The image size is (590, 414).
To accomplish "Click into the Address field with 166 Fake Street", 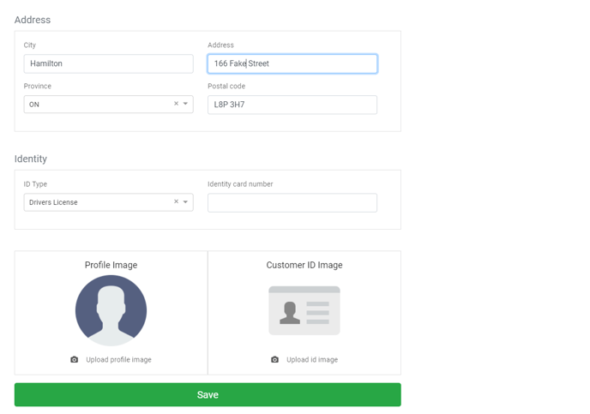I will click(x=292, y=63).
